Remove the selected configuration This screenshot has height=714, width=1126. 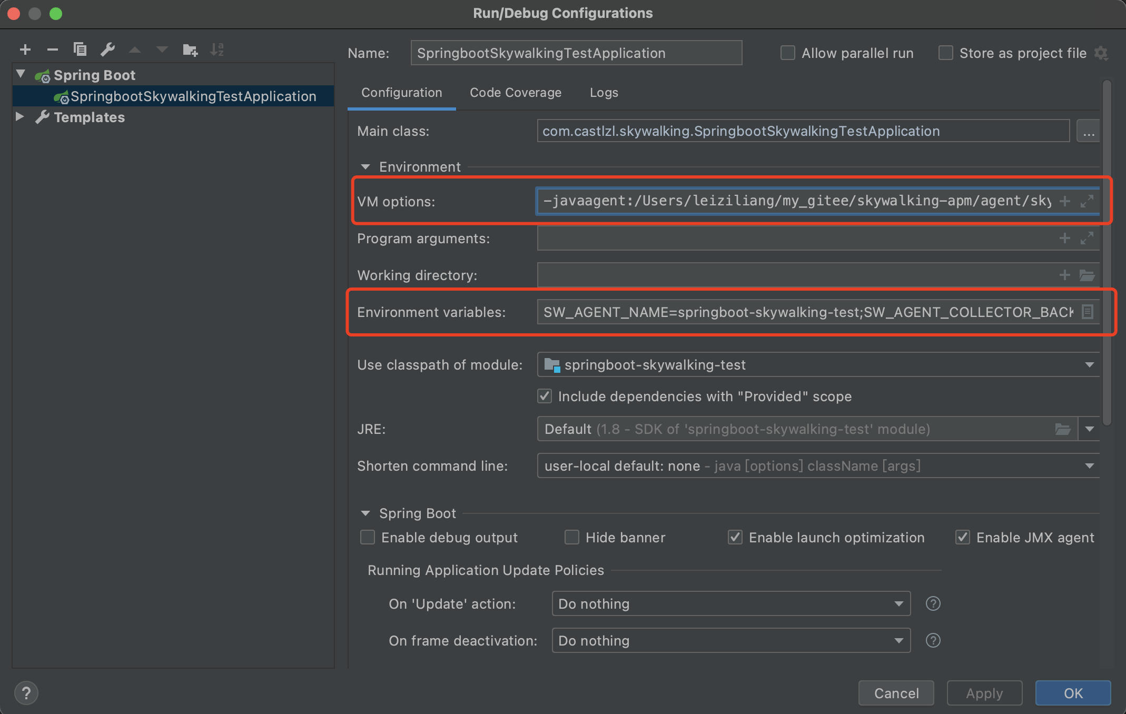tap(52, 49)
